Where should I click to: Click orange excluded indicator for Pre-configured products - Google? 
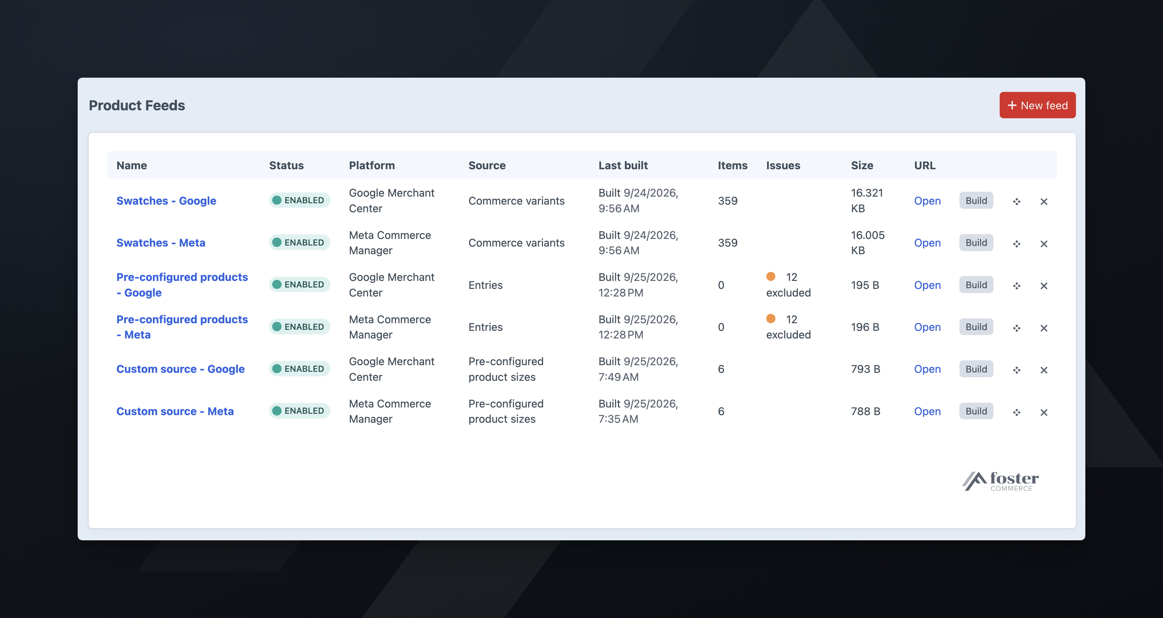click(x=771, y=276)
